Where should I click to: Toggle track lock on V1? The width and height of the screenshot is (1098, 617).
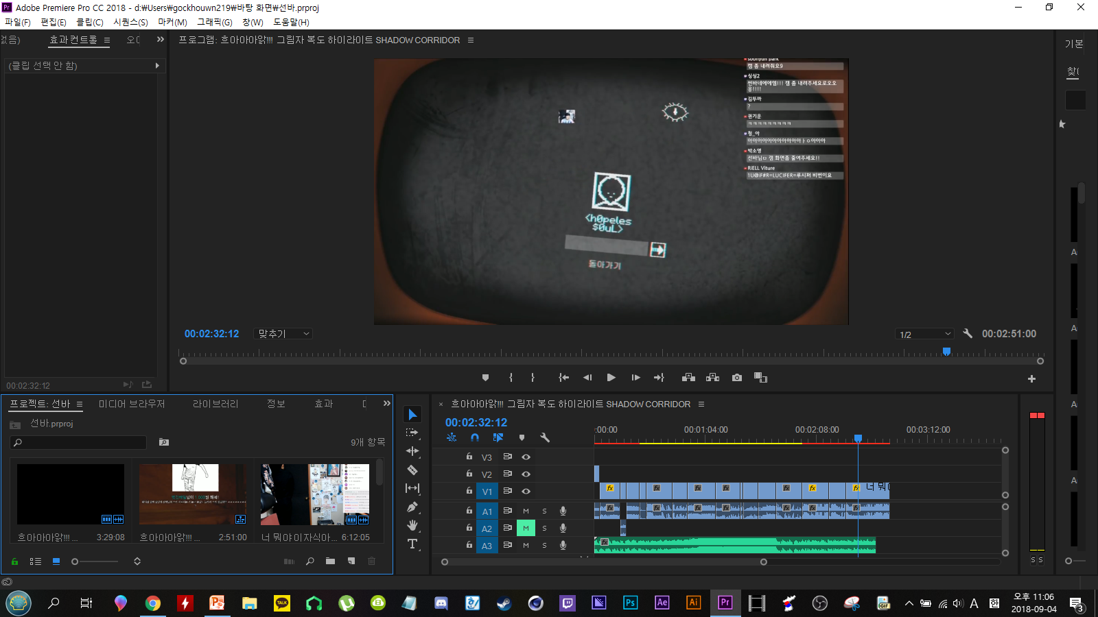pyautogui.click(x=469, y=491)
